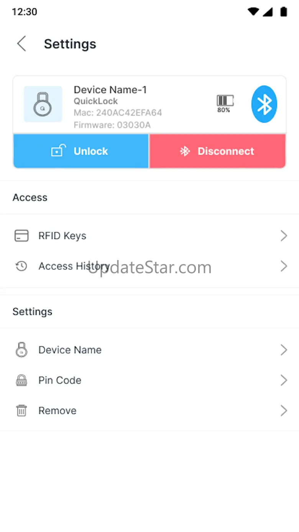299x532 pixels.
Task: Open the Remove chevron arrow
Action: (284, 410)
